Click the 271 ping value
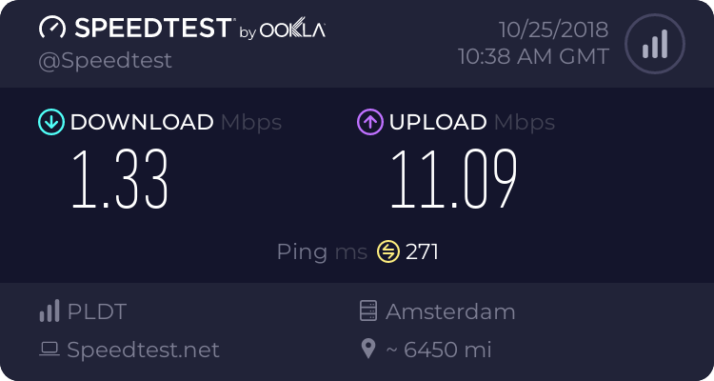Image resolution: width=714 pixels, height=381 pixels. pyautogui.click(x=422, y=251)
